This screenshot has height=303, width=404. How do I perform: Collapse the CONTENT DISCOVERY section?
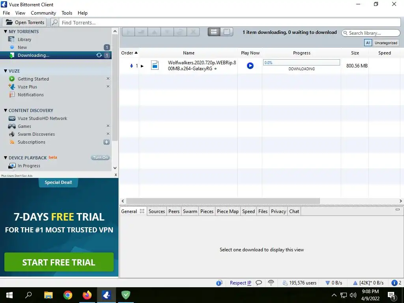pos(6,110)
